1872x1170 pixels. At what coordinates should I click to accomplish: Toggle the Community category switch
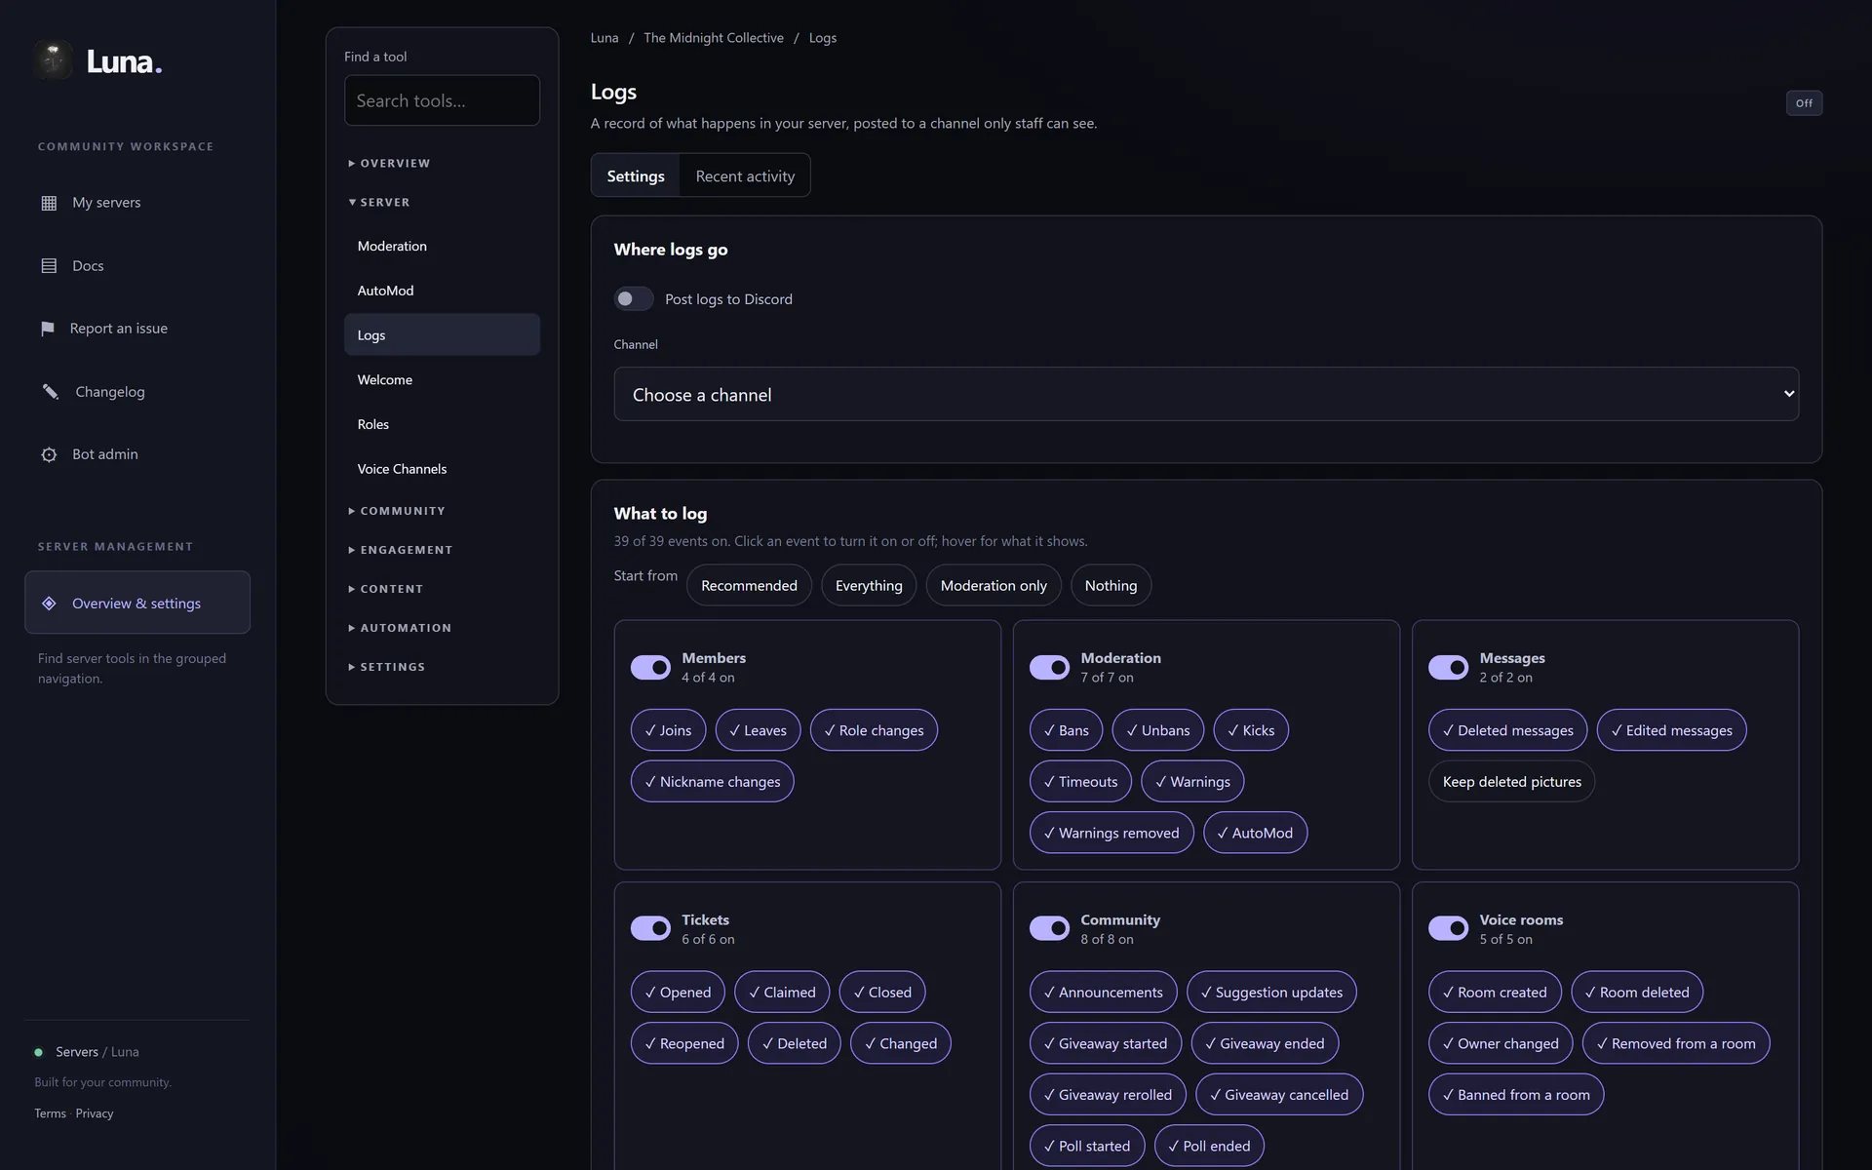1049,928
